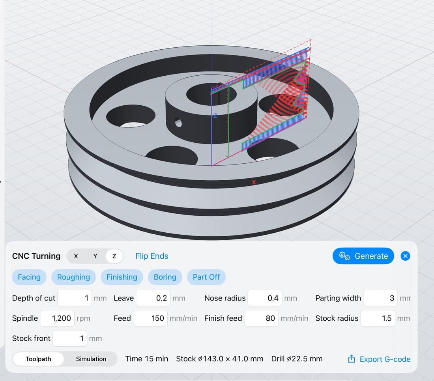Click the Flip Ends link
This screenshot has height=381, width=434.
pyautogui.click(x=152, y=256)
